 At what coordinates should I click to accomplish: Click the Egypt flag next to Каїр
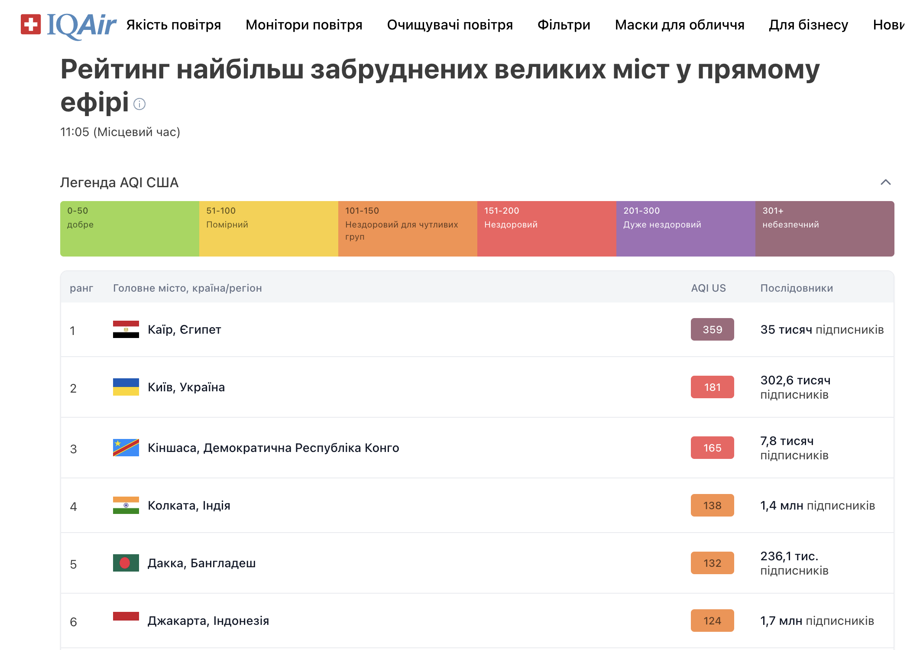tap(126, 329)
